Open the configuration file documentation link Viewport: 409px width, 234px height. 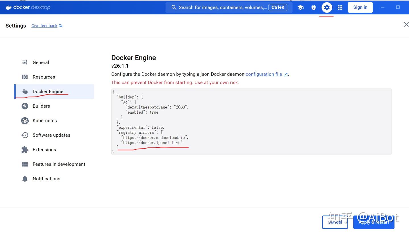pyautogui.click(x=264, y=74)
